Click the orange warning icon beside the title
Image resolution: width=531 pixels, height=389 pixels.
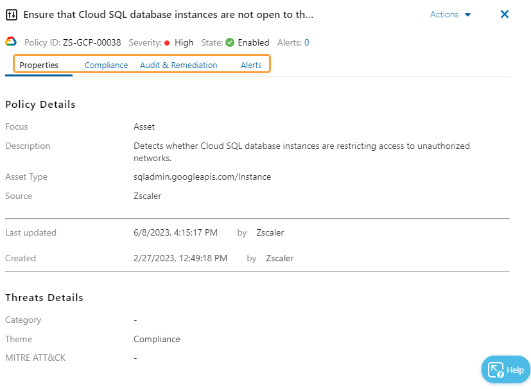(x=12, y=14)
